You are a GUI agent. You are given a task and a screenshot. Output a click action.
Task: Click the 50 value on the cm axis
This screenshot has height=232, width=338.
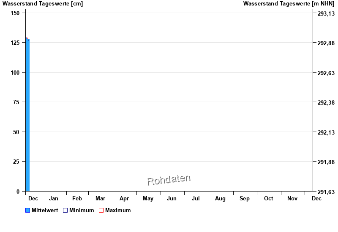pos(17,132)
